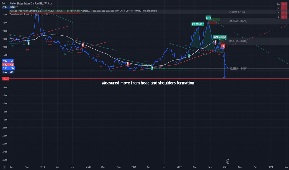Image resolution: width=289 pixels, height=170 pixels.
Task: Click the 15m timeframe cell in the table
Action: pos(278,4)
